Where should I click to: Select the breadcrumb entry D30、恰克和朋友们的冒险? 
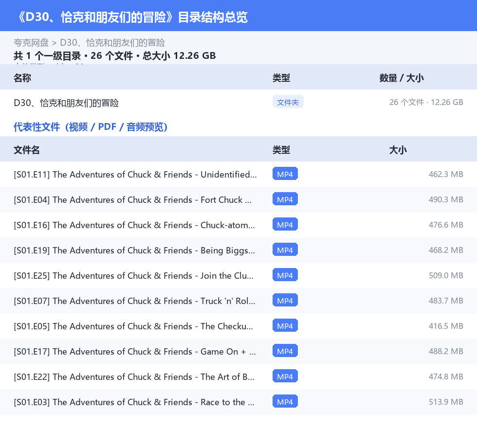pyautogui.click(x=112, y=43)
